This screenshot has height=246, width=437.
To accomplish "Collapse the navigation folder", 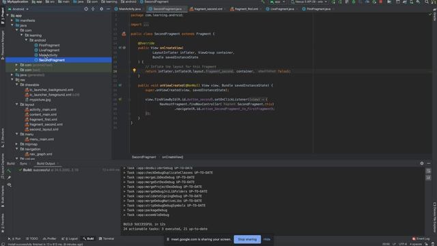I will coord(17,149).
